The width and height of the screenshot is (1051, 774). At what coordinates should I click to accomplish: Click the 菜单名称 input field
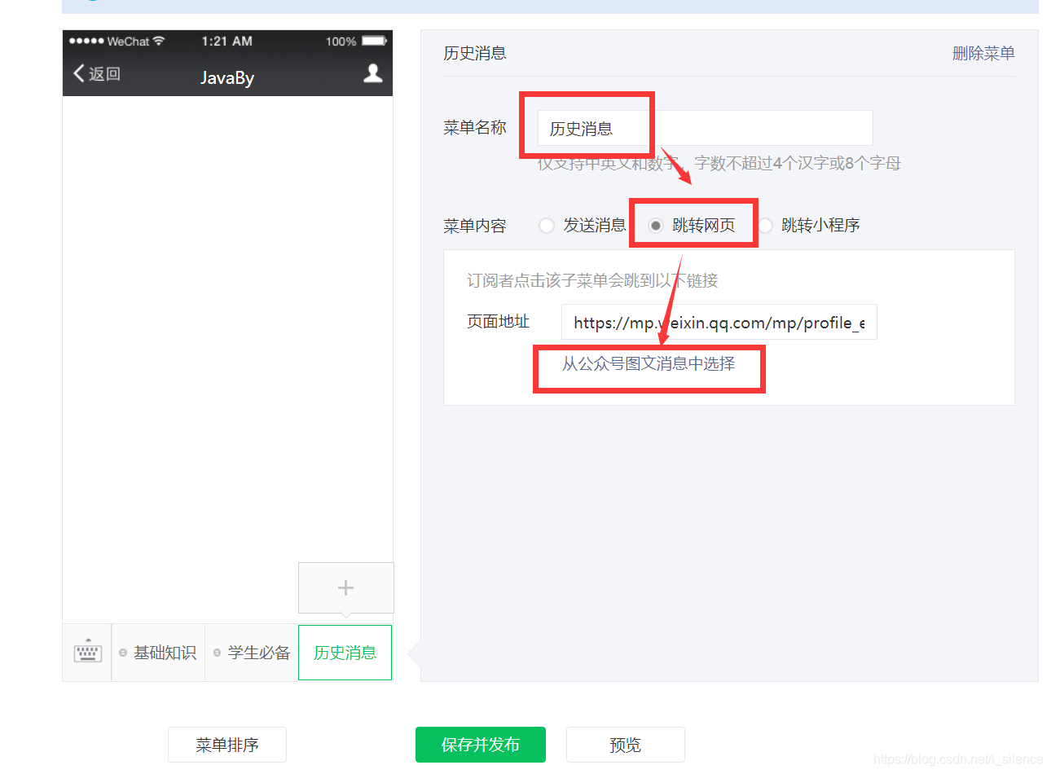click(x=705, y=128)
